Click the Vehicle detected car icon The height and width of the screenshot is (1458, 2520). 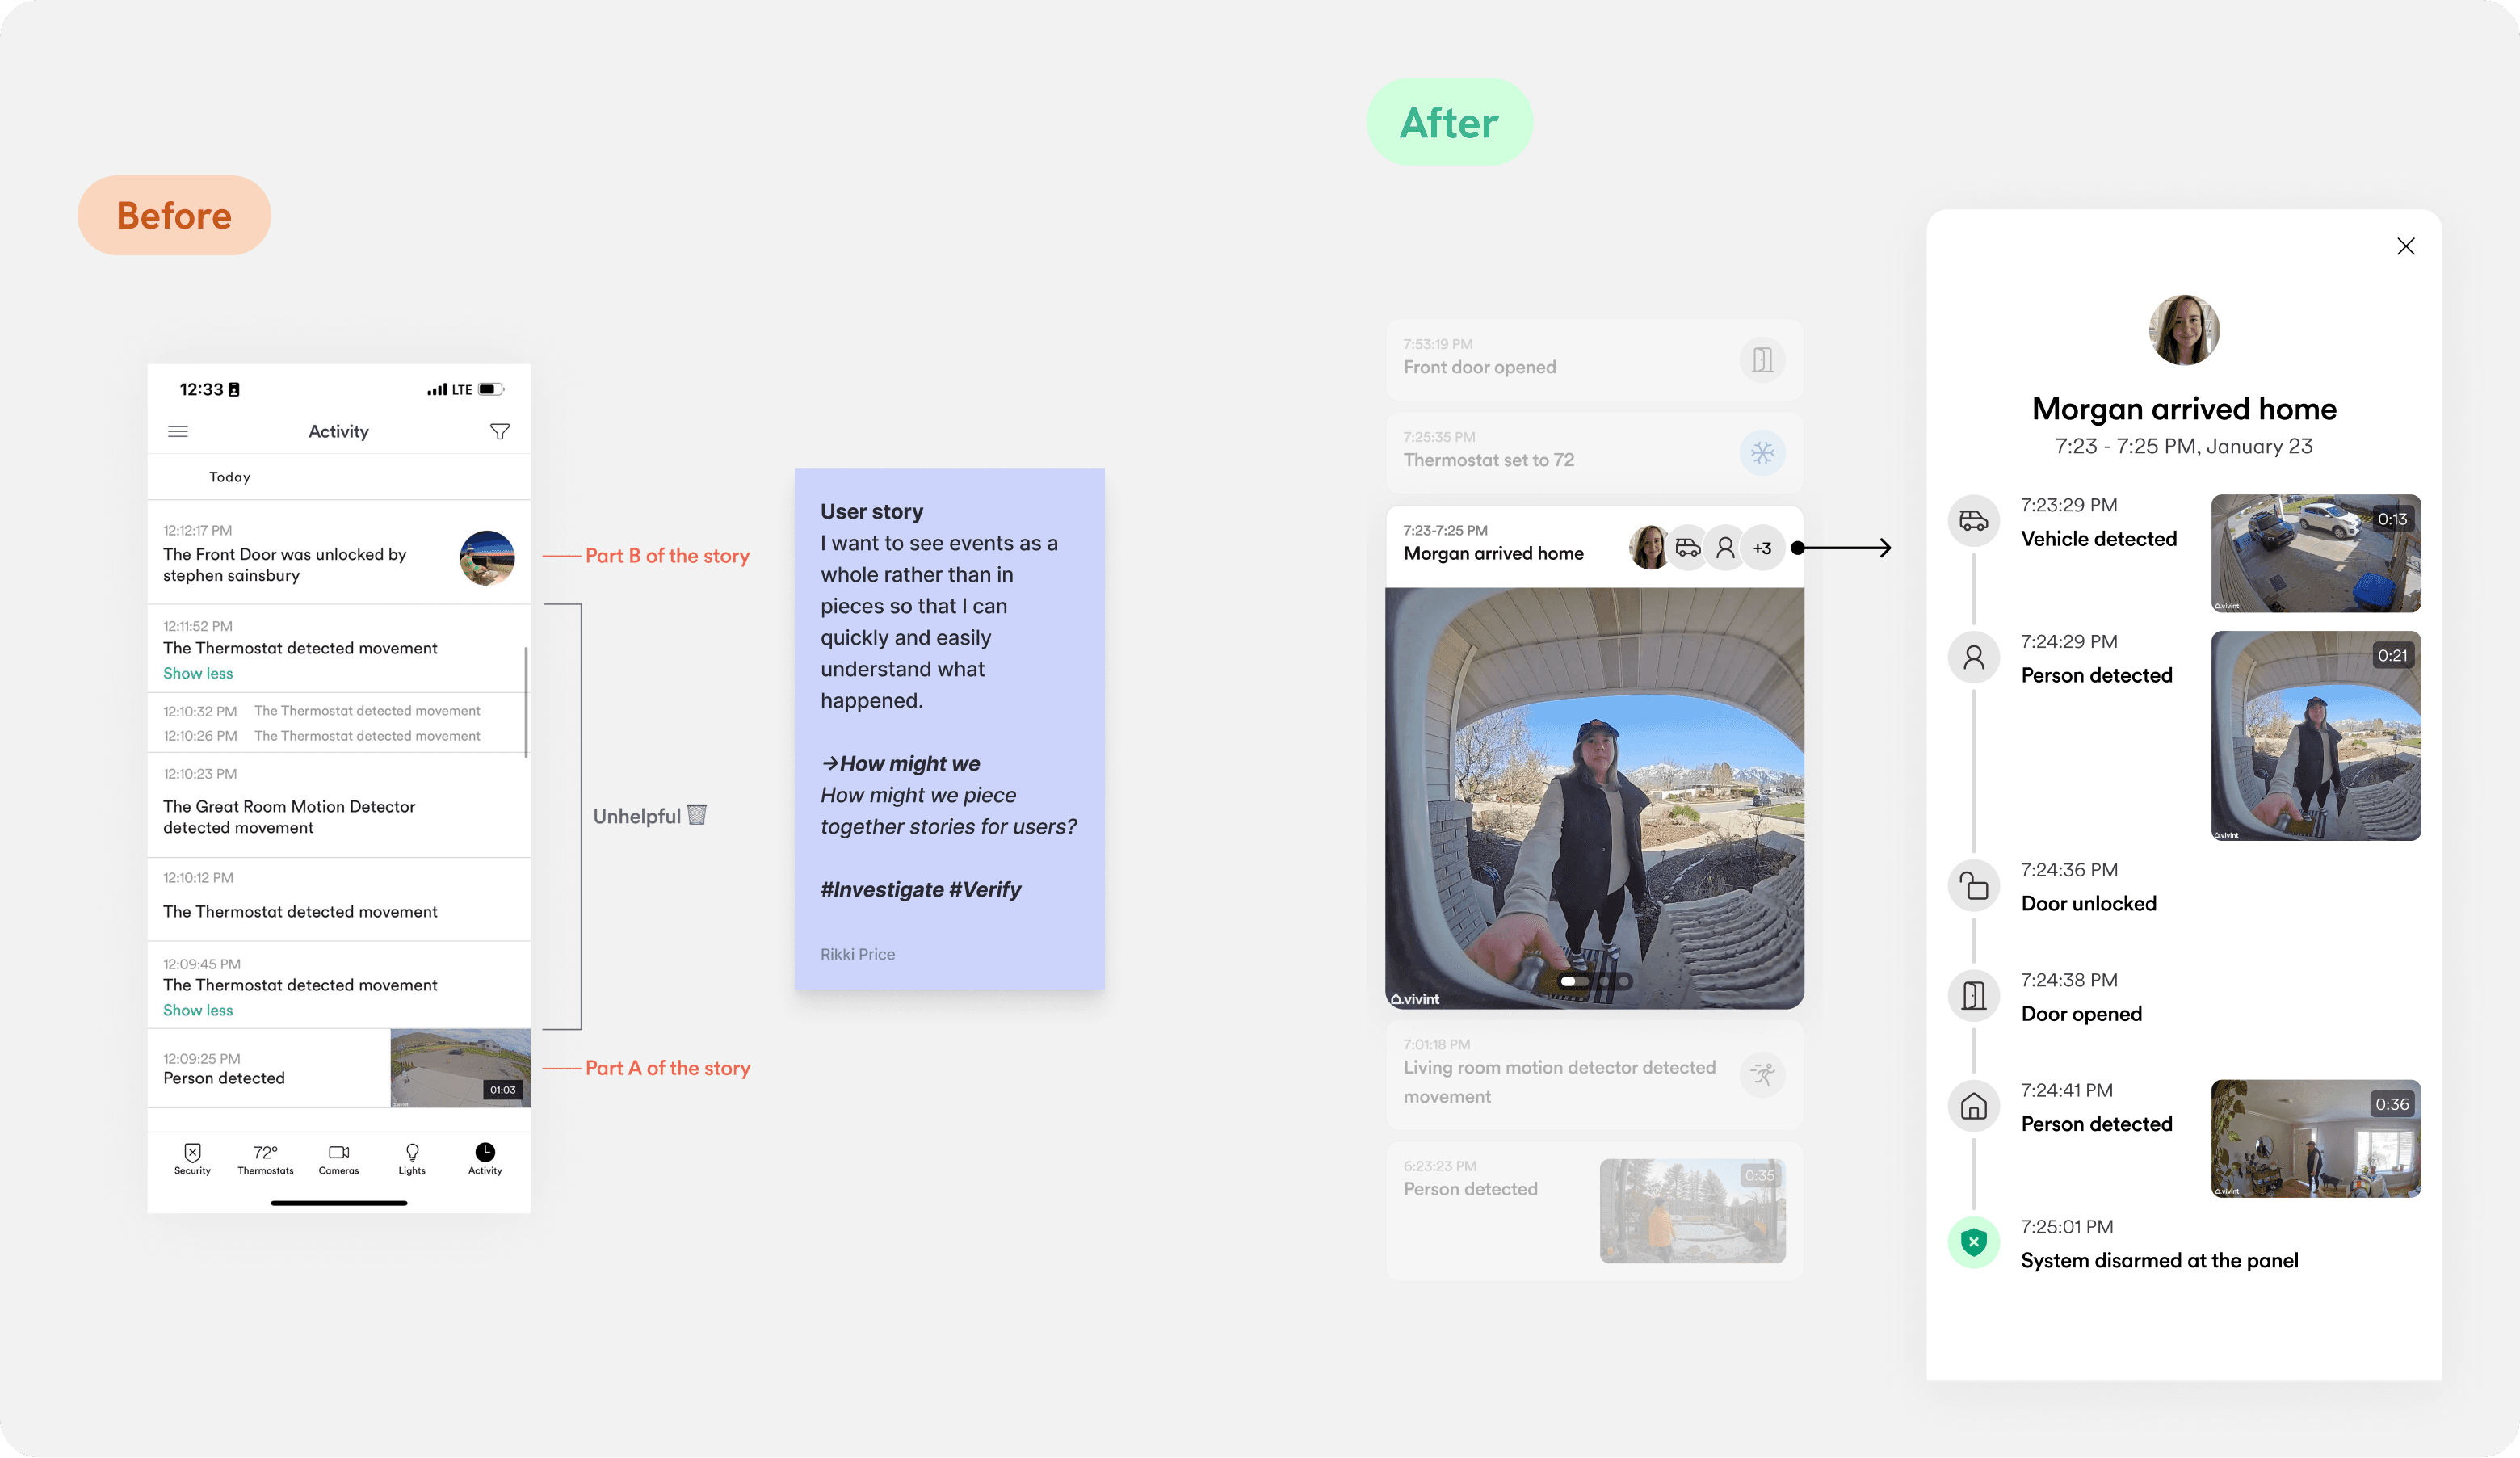pyautogui.click(x=1973, y=520)
